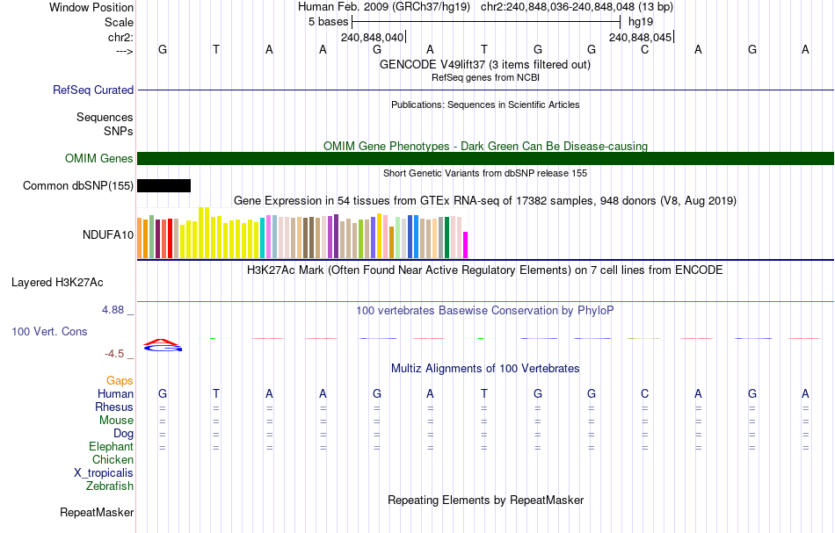Click the Common dbSNP(155) track label
Screen dimensions: 835x533
(78, 185)
